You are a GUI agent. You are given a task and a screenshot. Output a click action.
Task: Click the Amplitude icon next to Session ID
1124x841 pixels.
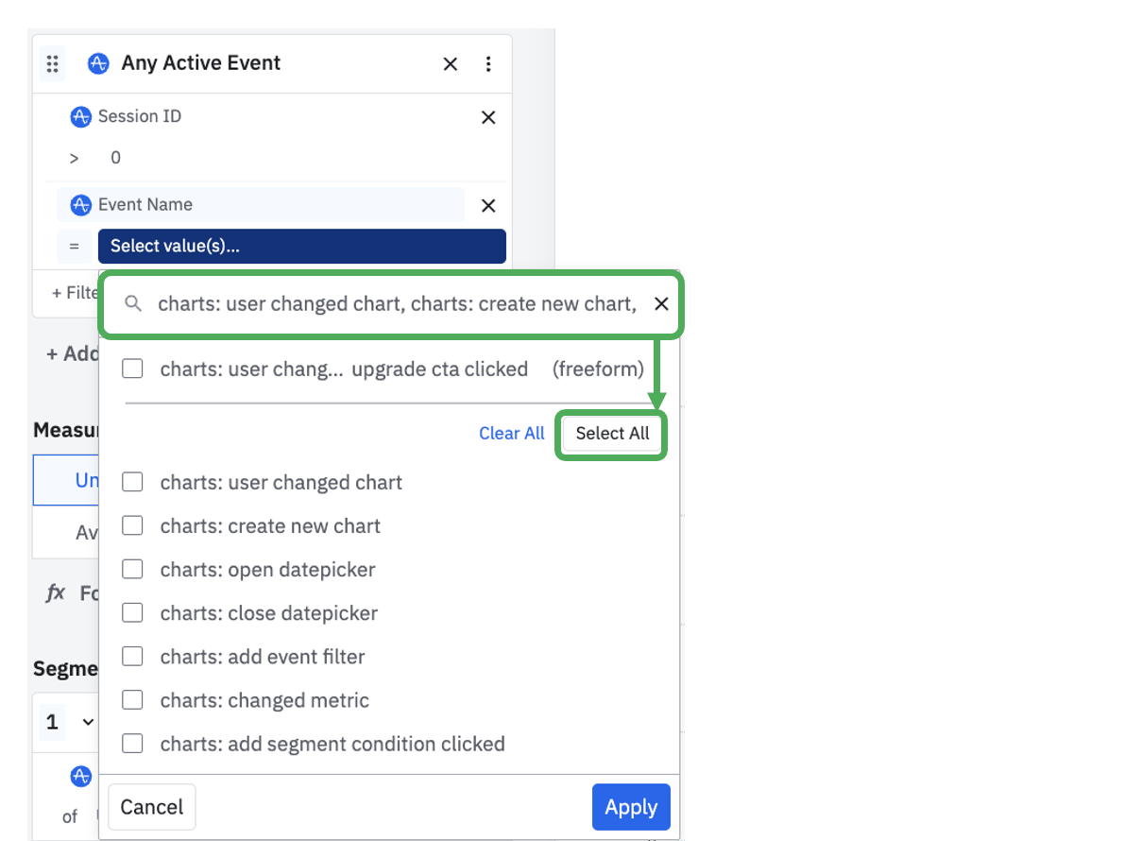80,117
